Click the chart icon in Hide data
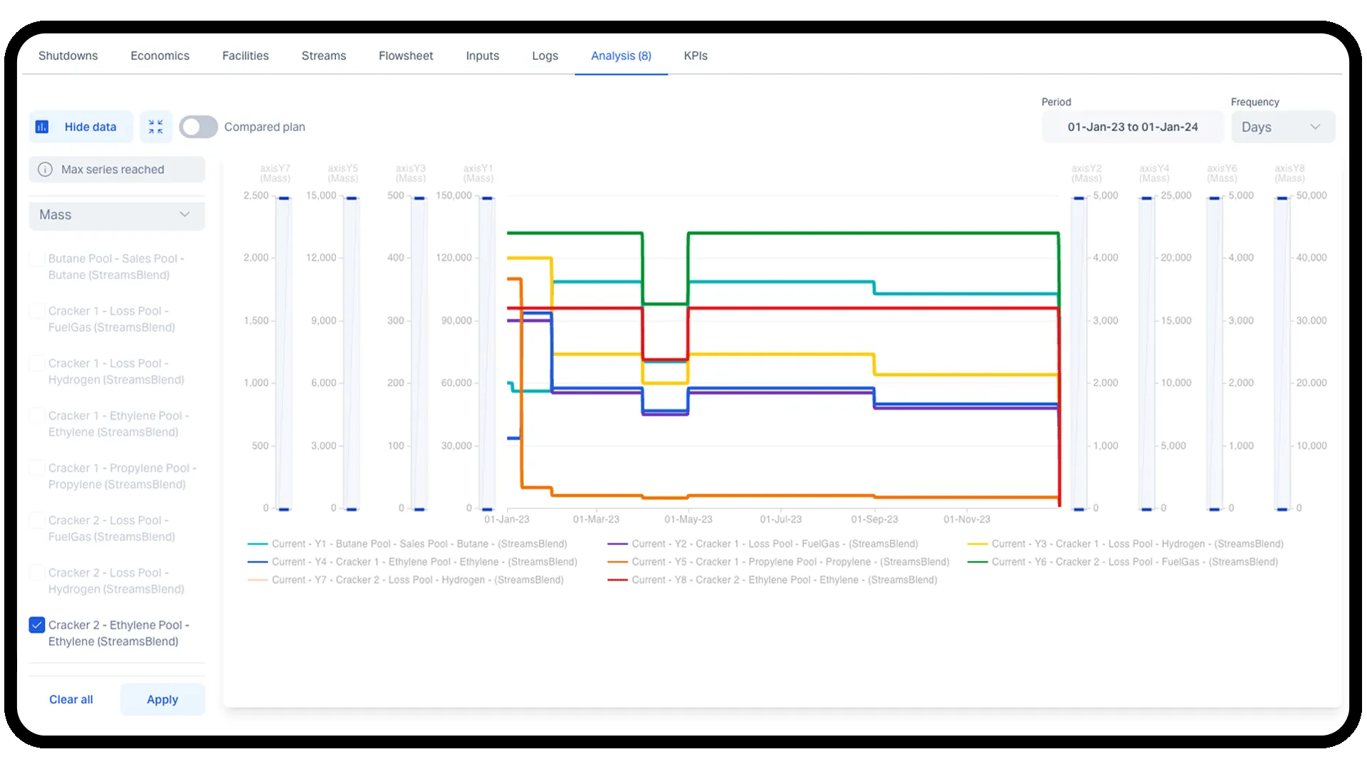 (42, 127)
